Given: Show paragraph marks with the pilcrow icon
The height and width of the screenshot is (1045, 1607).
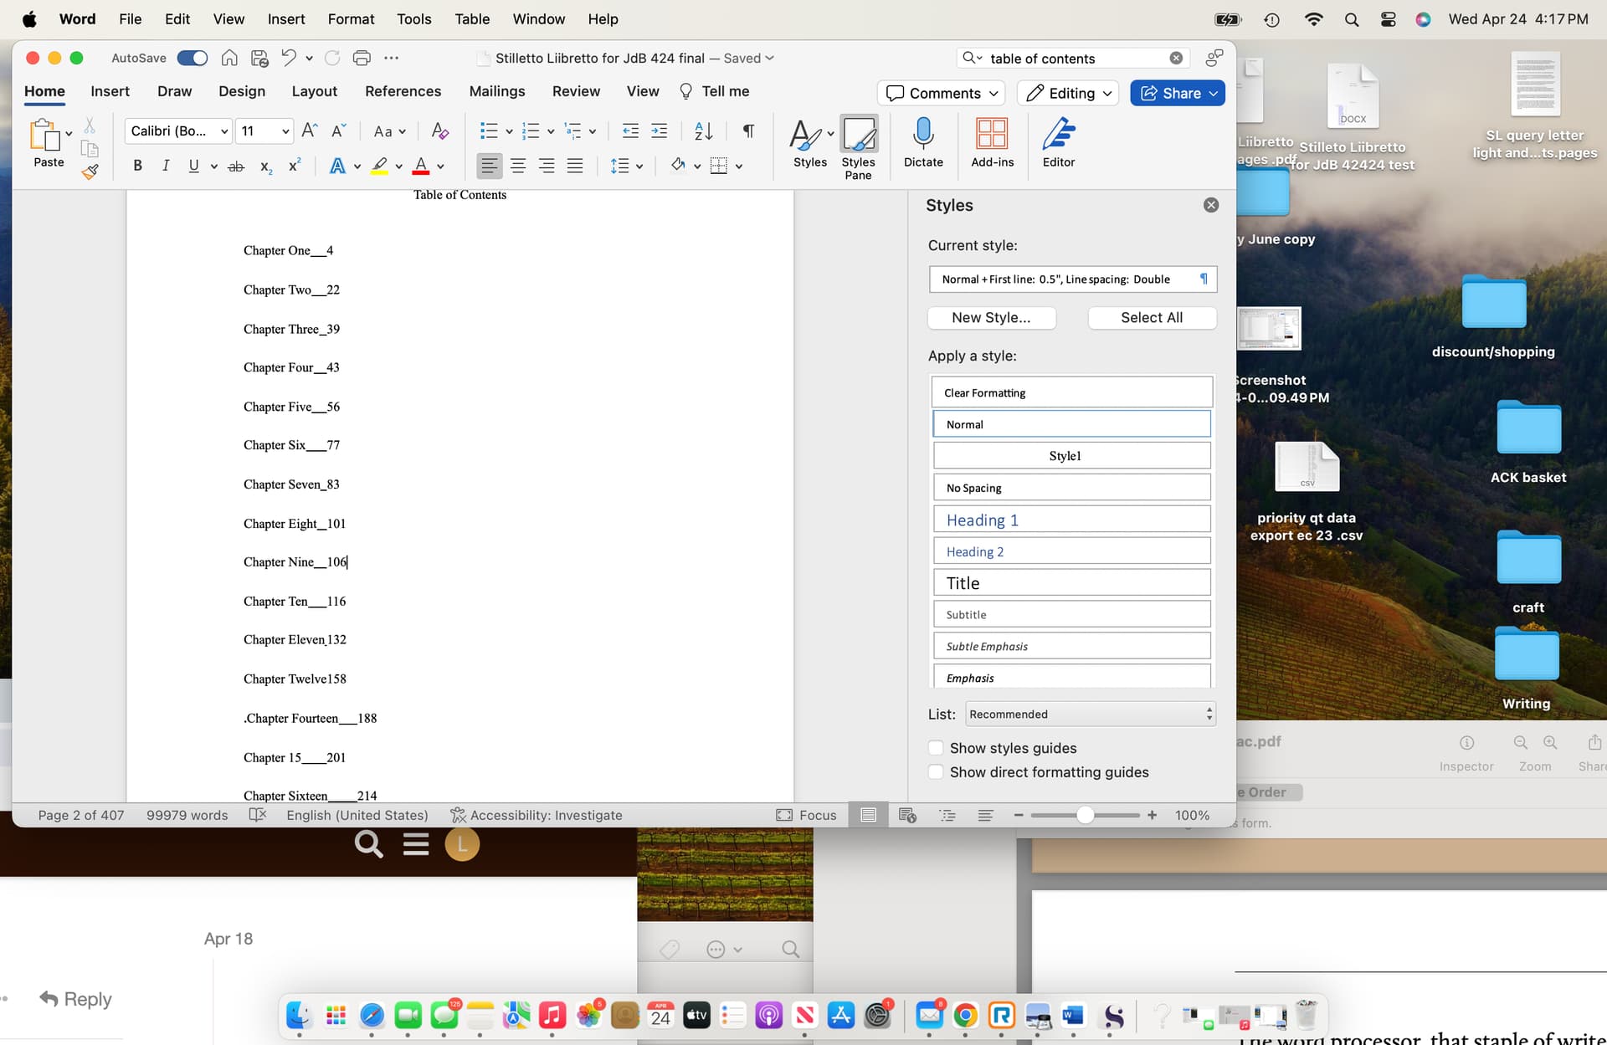Looking at the screenshot, I should (748, 131).
